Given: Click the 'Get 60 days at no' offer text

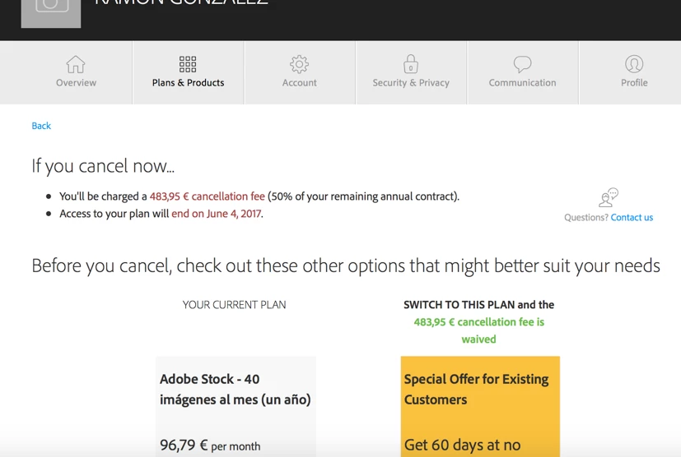Looking at the screenshot, I should click(x=462, y=445).
